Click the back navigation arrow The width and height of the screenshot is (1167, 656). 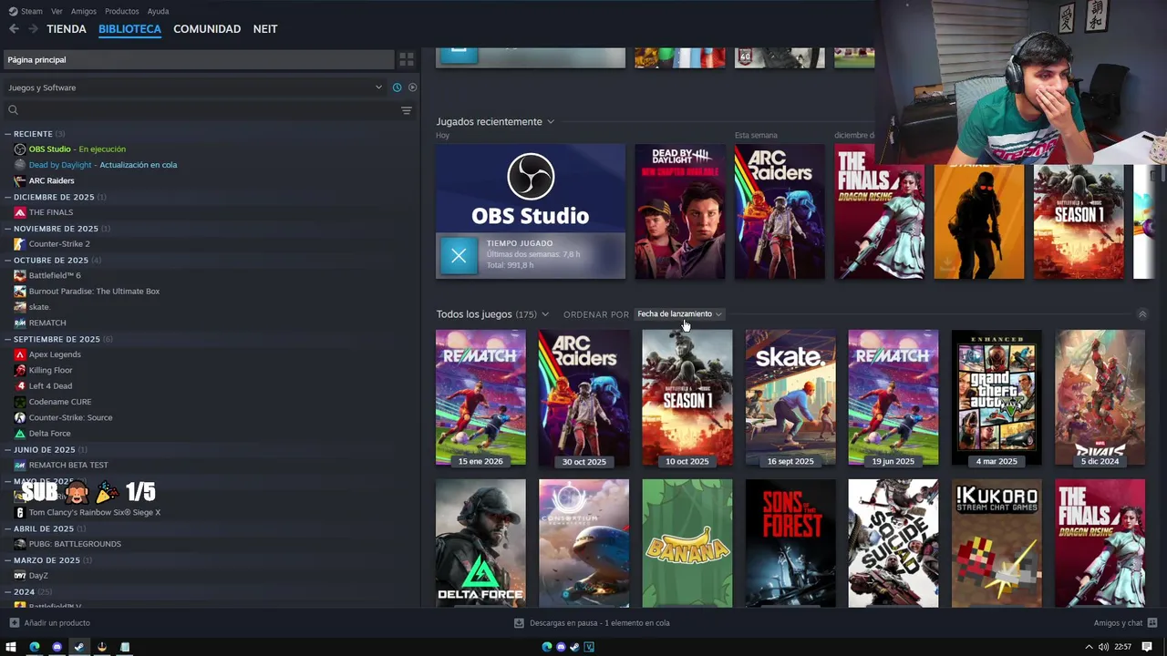[14, 29]
